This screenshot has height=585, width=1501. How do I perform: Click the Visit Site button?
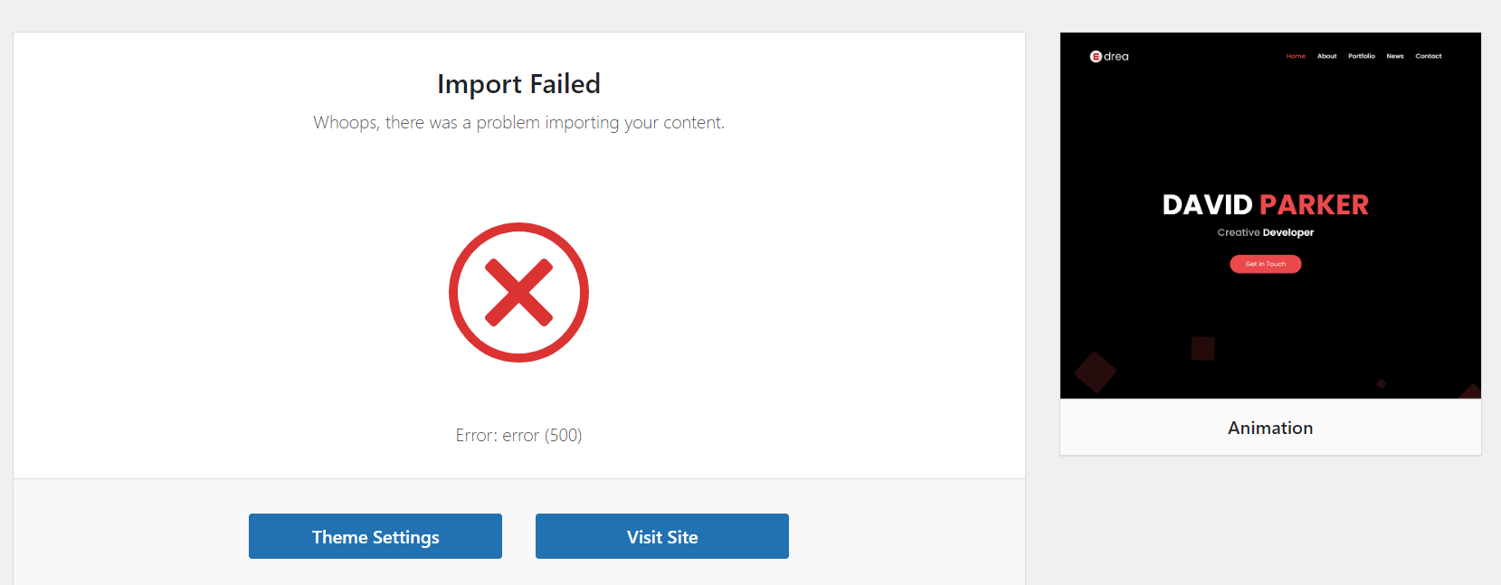point(662,536)
